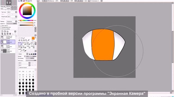Select the Binary 1/0 pen tool

coord(33,44)
